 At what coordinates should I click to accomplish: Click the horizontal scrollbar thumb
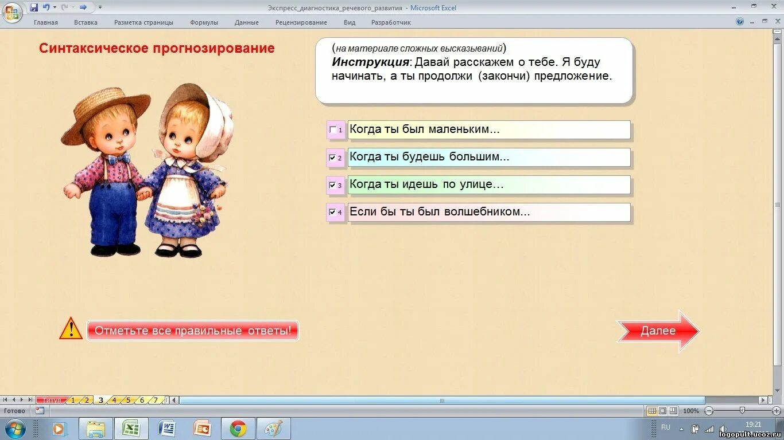point(442,400)
